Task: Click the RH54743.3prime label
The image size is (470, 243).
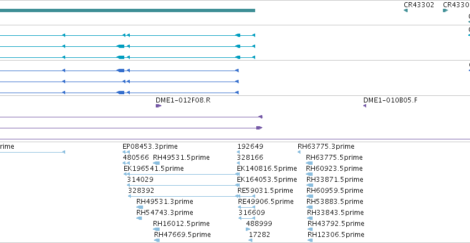Action: click(165, 213)
